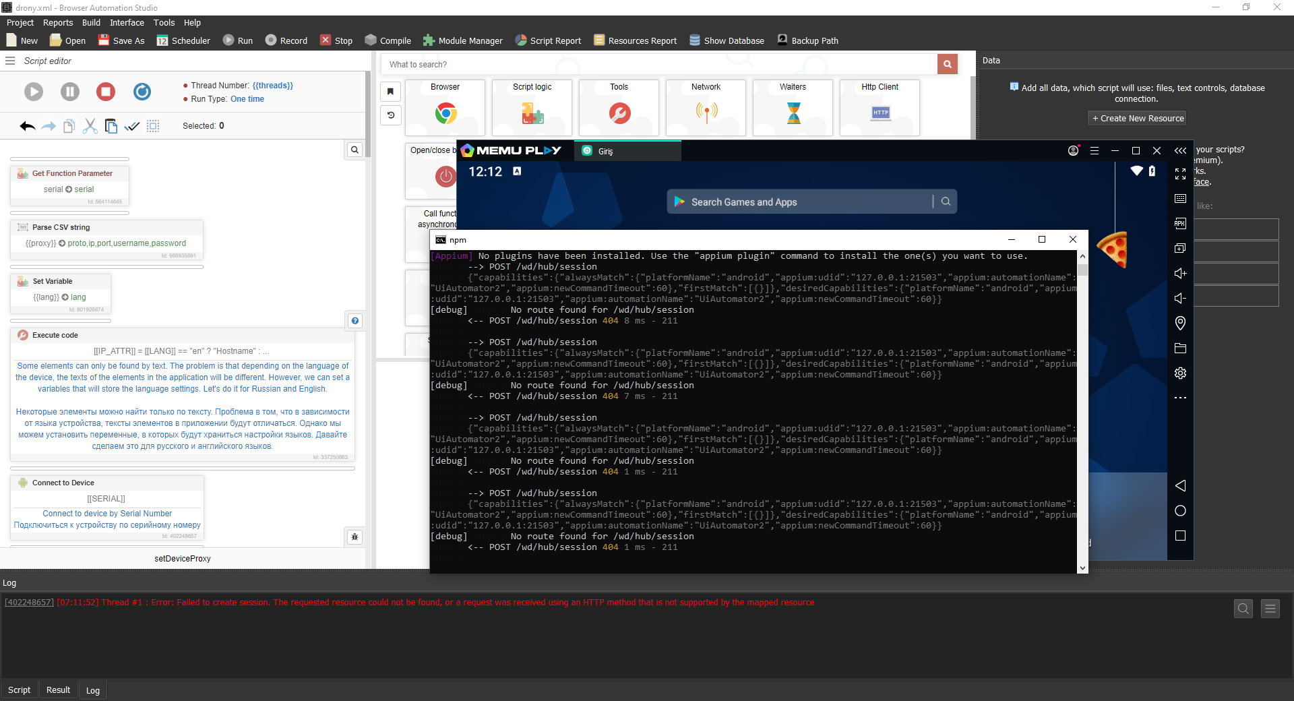Toggle the Script editor hamburger menu

click(10, 61)
